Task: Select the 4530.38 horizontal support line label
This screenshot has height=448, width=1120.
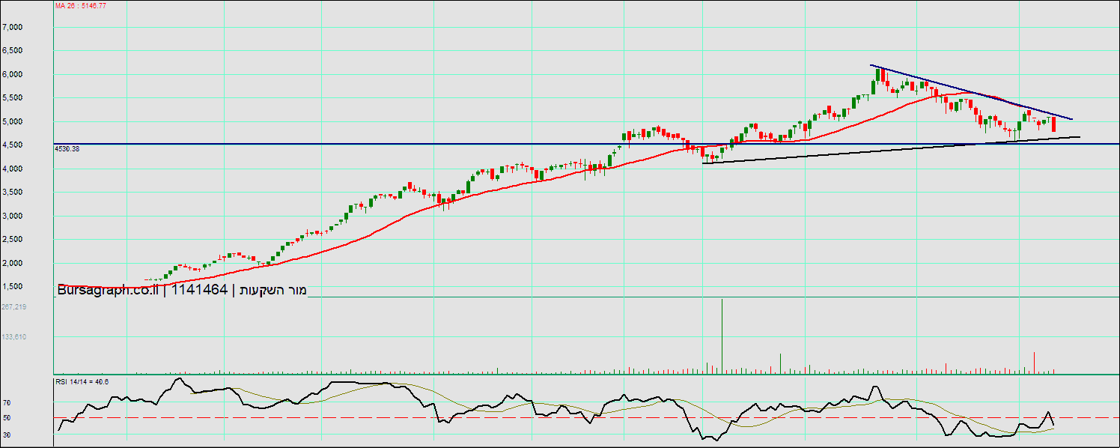Action: [x=67, y=149]
